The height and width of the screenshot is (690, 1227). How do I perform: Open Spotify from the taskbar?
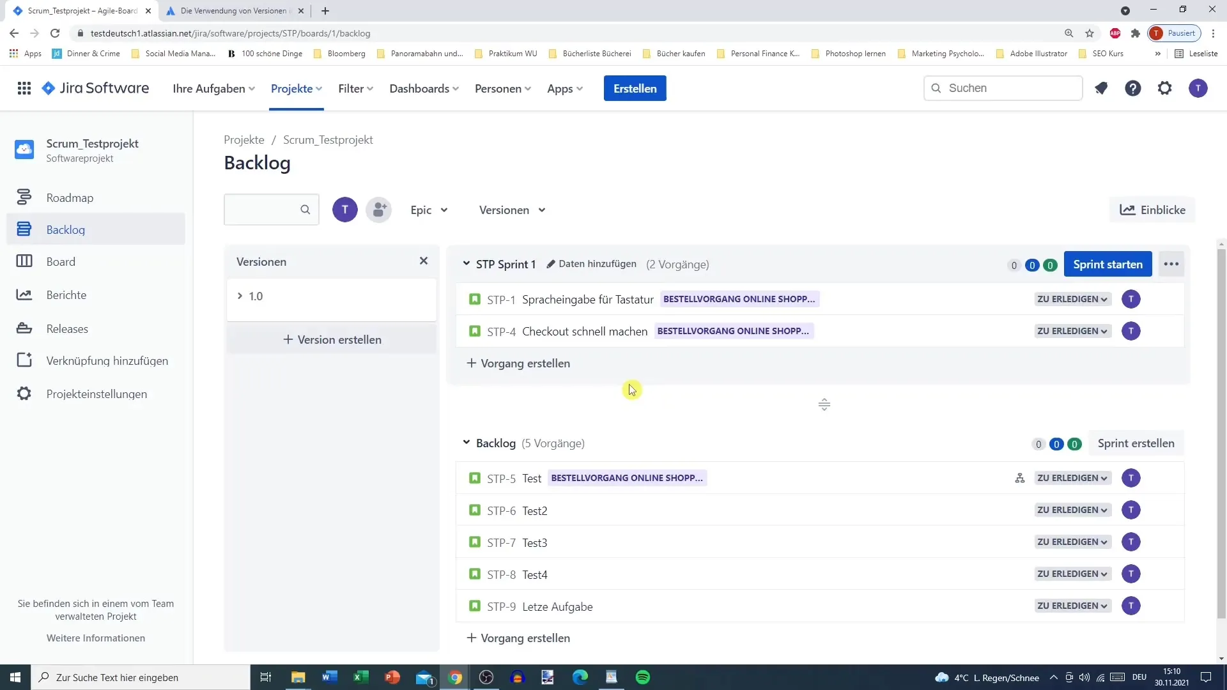643,677
